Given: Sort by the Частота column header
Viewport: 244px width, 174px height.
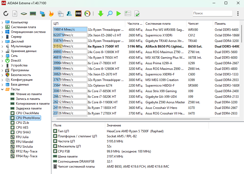Looking at the screenshot, I should pos(135,24).
